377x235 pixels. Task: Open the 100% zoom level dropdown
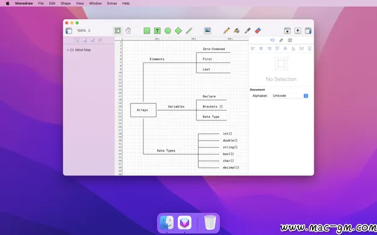pos(84,31)
